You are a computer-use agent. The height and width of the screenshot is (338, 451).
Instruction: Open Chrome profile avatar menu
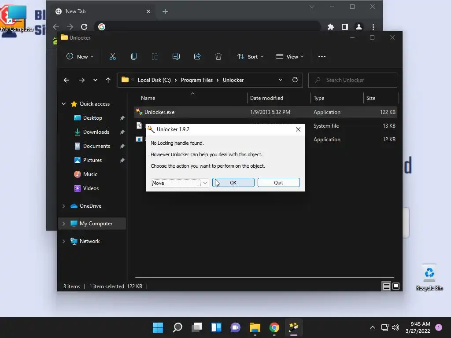(x=359, y=27)
